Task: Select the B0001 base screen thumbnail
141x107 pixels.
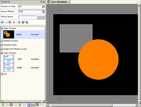Action: pyautogui.click(x=9, y=34)
